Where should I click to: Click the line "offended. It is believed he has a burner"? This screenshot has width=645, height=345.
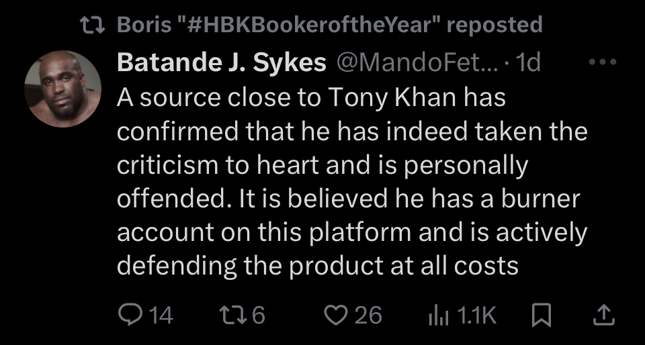(x=348, y=199)
